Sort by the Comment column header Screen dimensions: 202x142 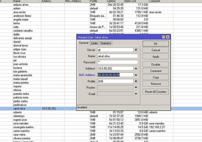pos(161,1)
